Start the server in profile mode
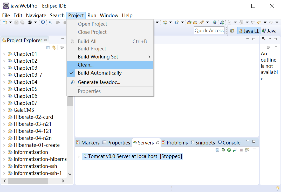Viewport: 281px width, 192px height. coord(235,150)
